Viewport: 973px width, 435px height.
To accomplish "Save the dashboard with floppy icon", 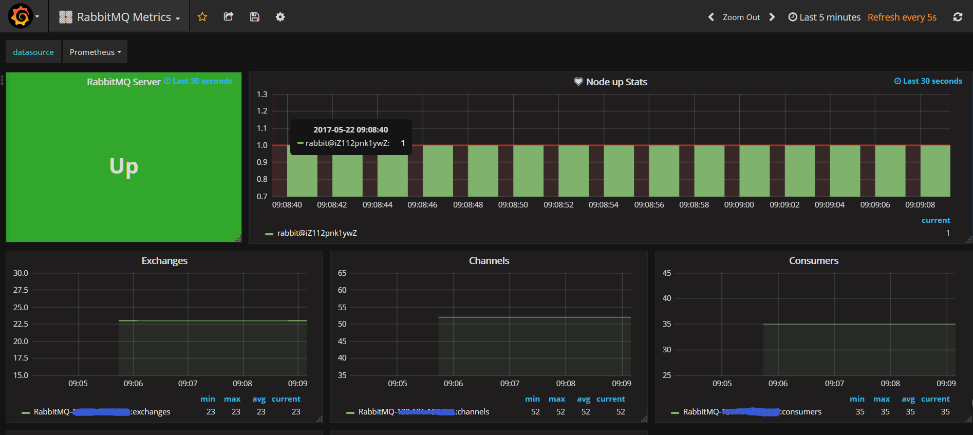I will click(254, 17).
